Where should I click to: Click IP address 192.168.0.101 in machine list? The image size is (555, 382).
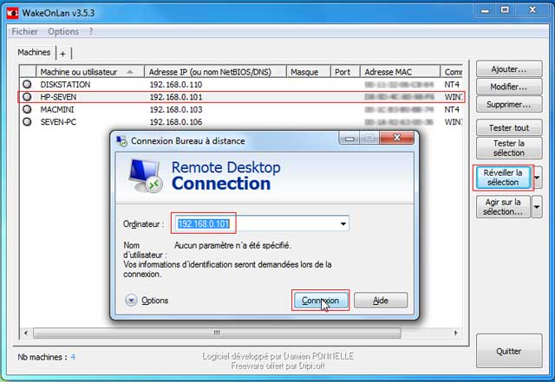175,97
